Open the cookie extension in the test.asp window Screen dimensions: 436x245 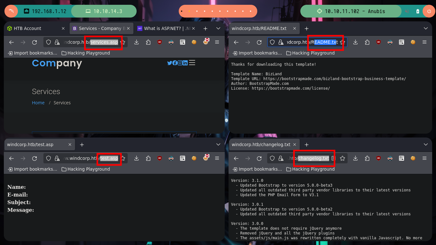click(194, 158)
